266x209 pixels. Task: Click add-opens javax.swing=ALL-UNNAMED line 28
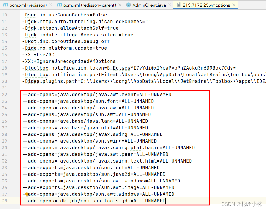coord(92,134)
